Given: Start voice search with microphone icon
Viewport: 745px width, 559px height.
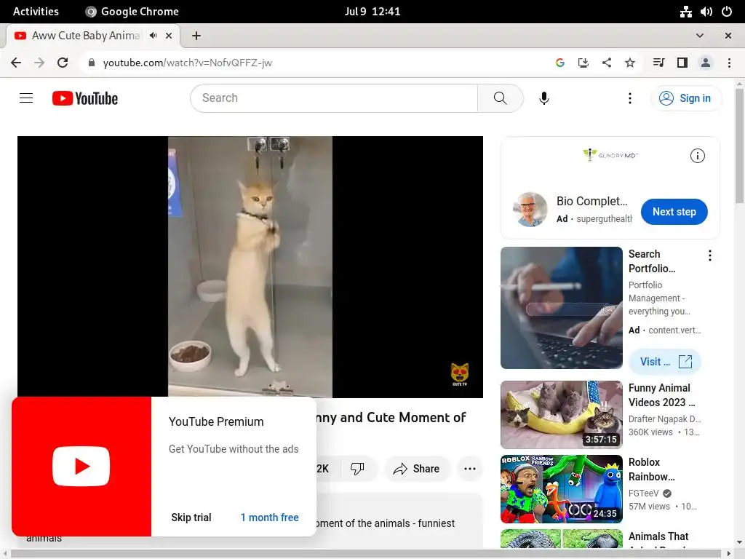Looking at the screenshot, I should 544,98.
